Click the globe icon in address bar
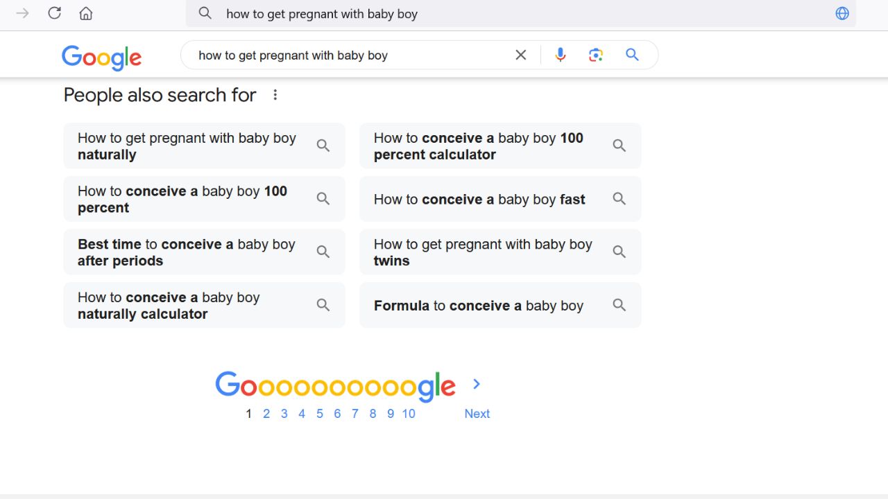The image size is (888, 499). tap(842, 13)
